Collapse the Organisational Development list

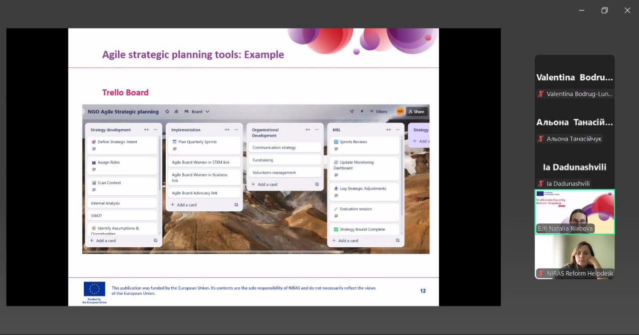[x=308, y=130]
